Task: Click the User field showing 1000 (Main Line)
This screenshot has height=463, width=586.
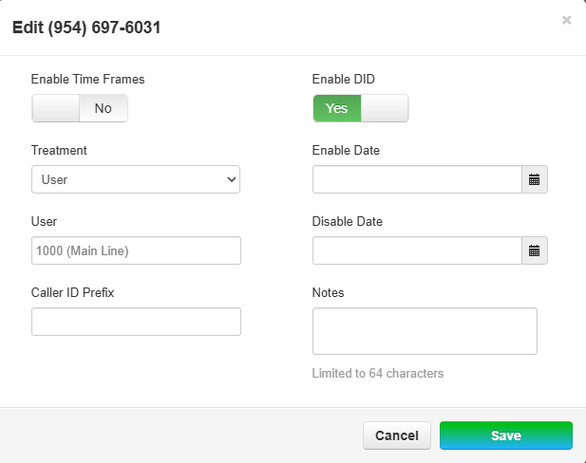Action: [x=136, y=250]
